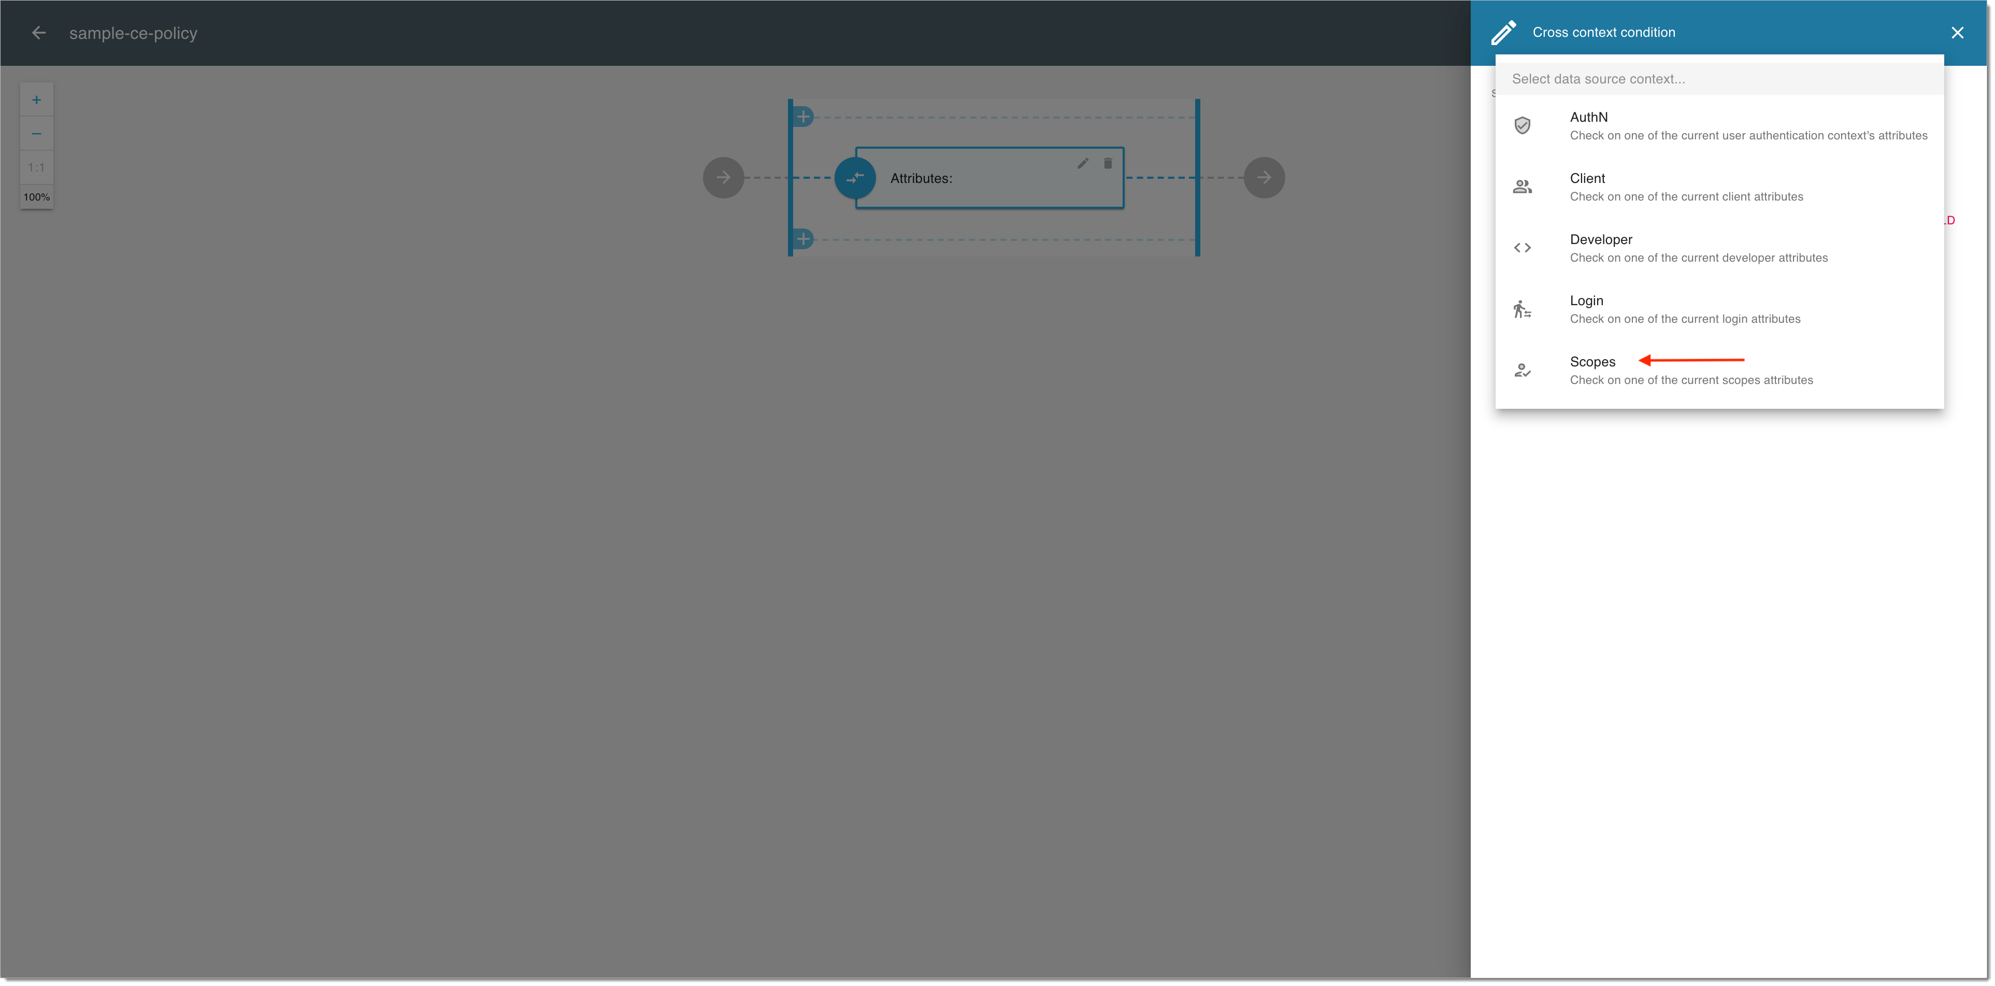Click the Developer context icon

point(1523,247)
